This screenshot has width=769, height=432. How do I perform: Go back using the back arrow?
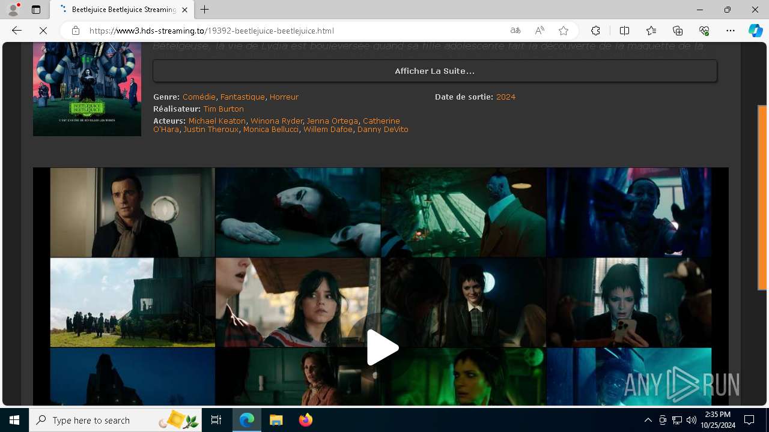pyautogui.click(x=17, y=31)
